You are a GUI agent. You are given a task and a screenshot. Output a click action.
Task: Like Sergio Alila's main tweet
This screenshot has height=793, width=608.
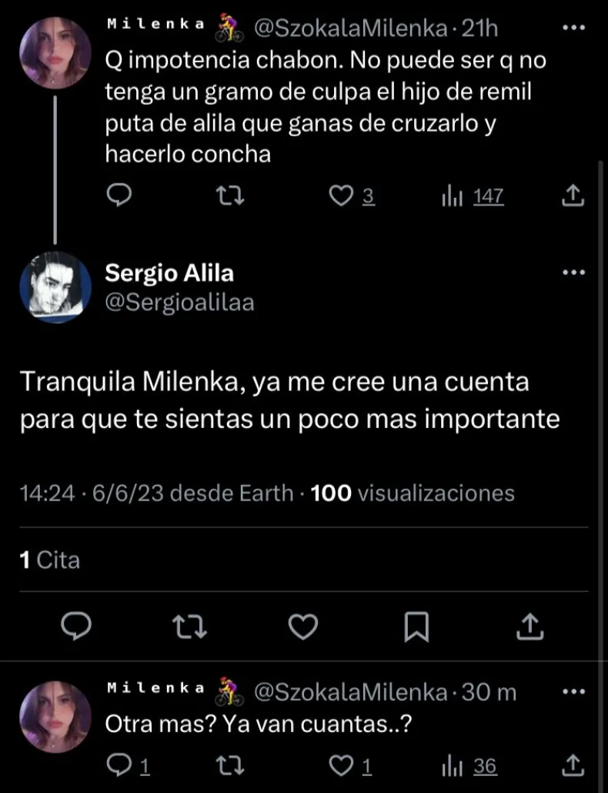pyautogui.click(x=302, y=627)
